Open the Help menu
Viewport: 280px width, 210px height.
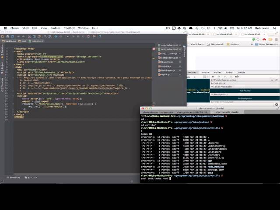[x=95, y=28]
